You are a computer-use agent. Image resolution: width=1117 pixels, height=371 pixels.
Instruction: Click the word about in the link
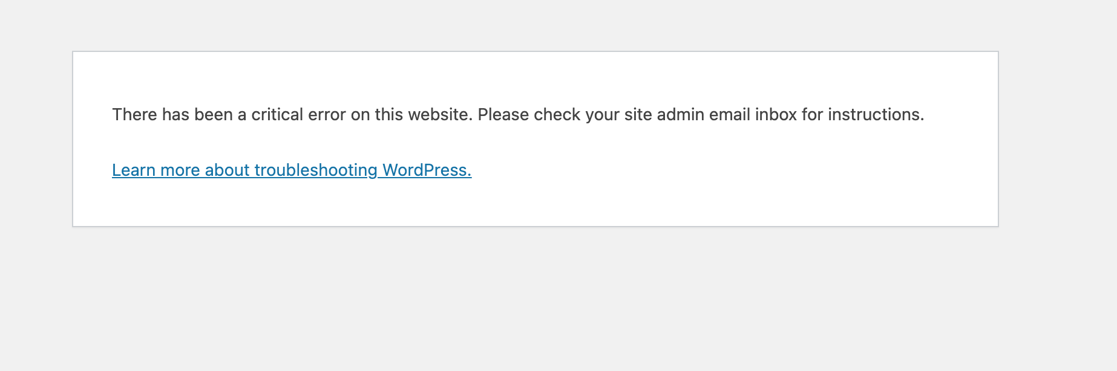tap(228, 170)
